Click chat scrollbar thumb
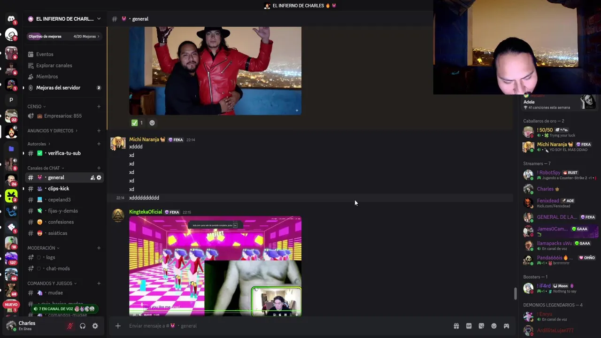 tap(516, 293)
